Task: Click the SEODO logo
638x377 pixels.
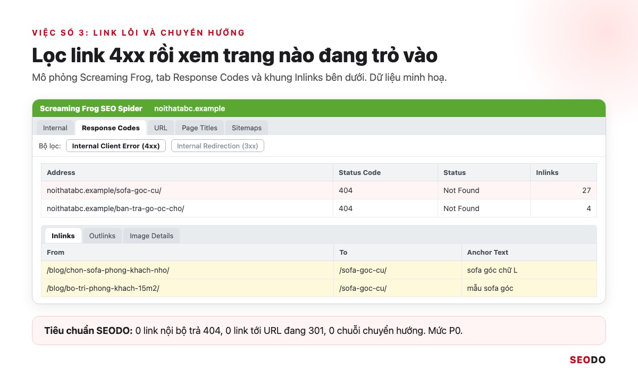Action: [x=587, y=360]
